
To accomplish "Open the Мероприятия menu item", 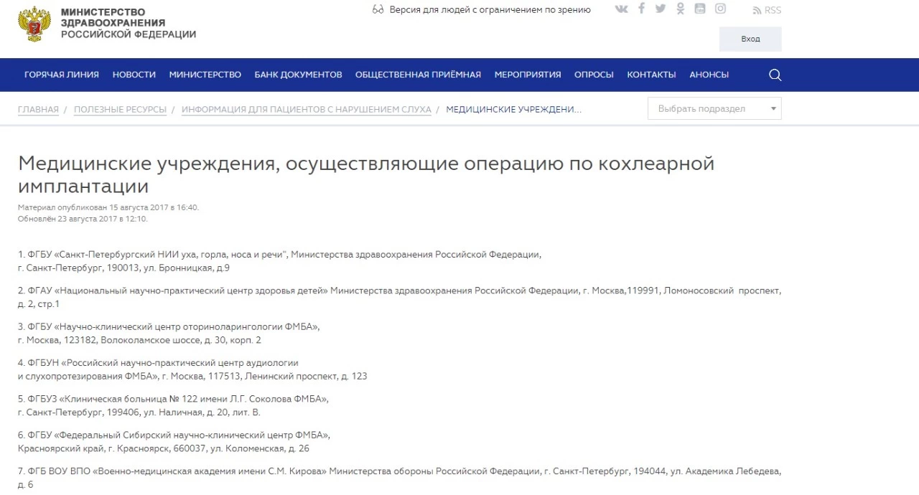I will 528,75.
